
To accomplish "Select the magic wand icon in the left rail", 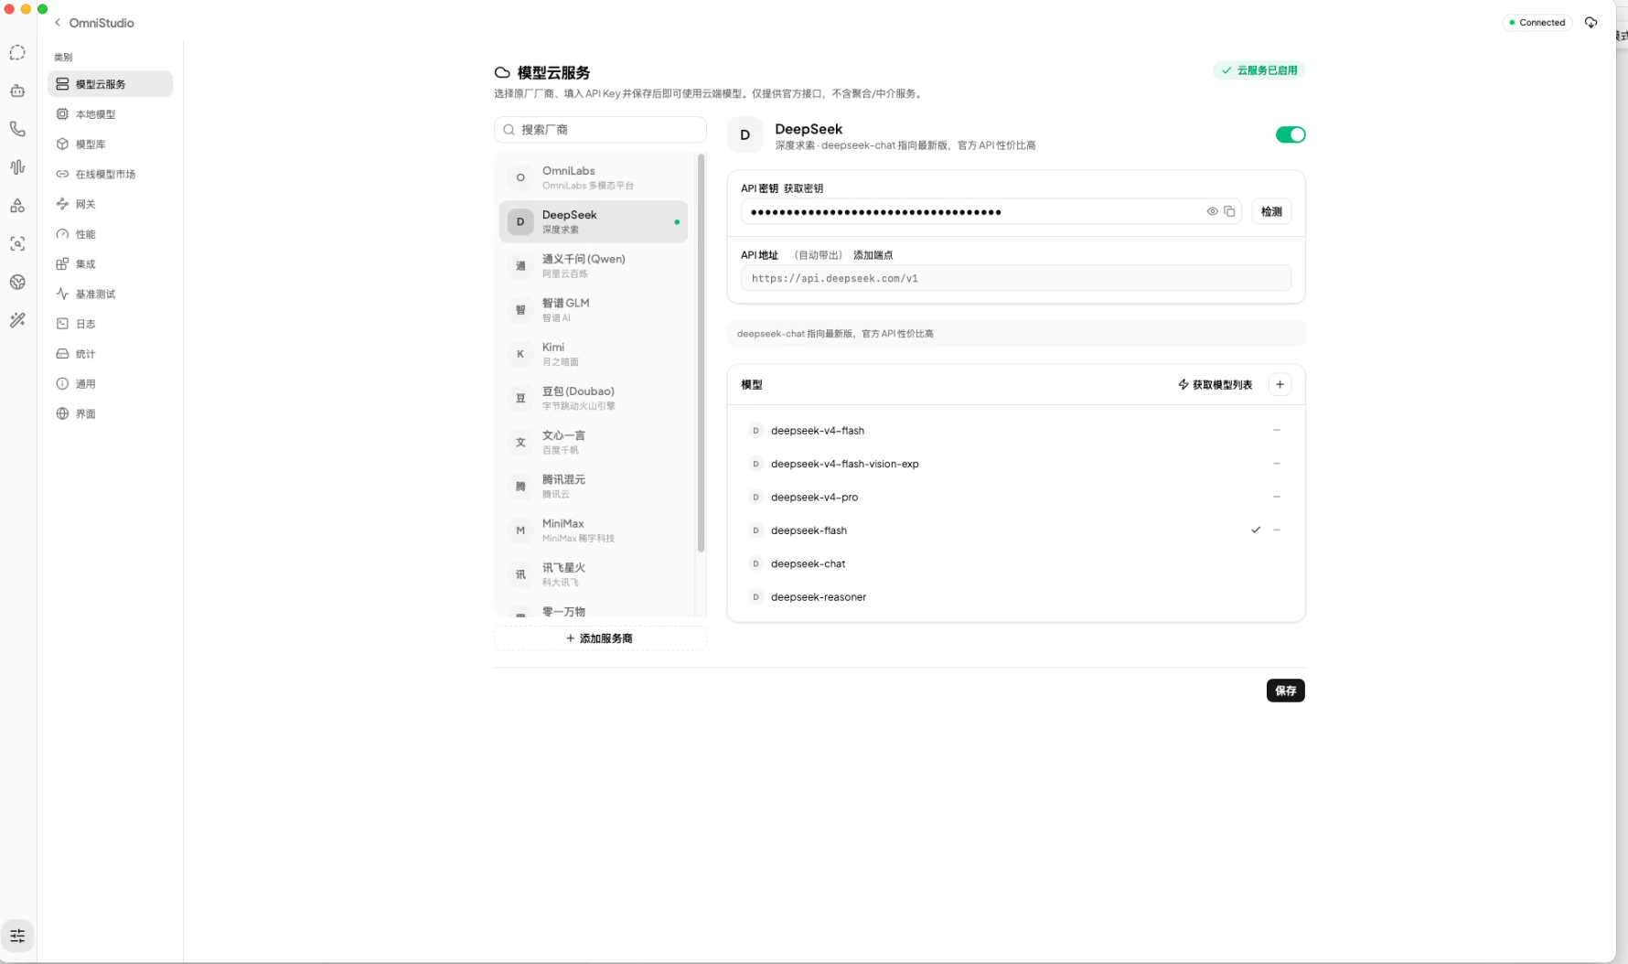I will click(x=17, y=320).
